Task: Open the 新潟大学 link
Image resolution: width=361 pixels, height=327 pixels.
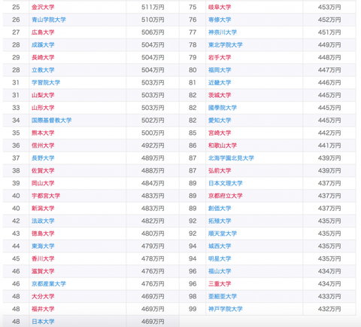Action: [x=43, y=208]
